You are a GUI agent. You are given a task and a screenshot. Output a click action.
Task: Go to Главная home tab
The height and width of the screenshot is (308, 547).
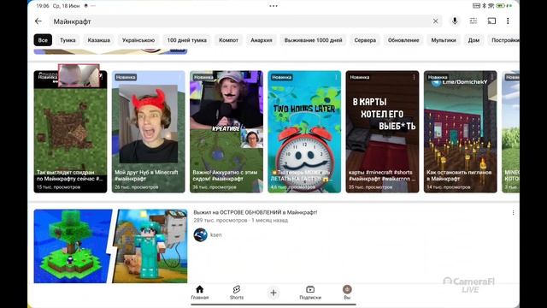200,293
